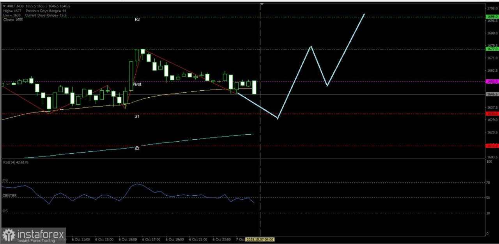
Task: Select the Pivot line label
Action: pyautogui.click(x=137, y=84)
